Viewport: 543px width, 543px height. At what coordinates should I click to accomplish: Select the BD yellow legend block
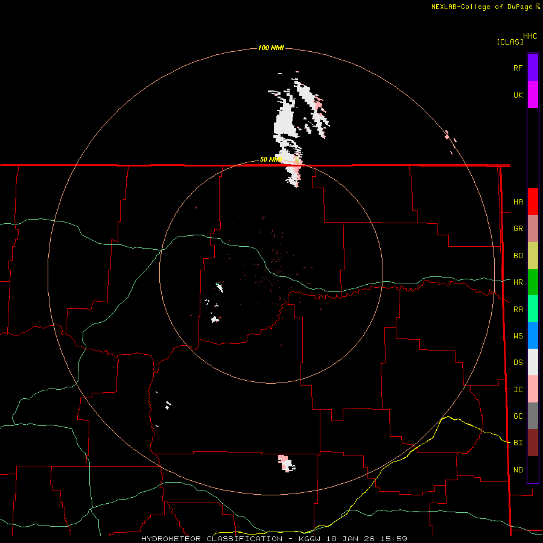[x=533, y=256]
